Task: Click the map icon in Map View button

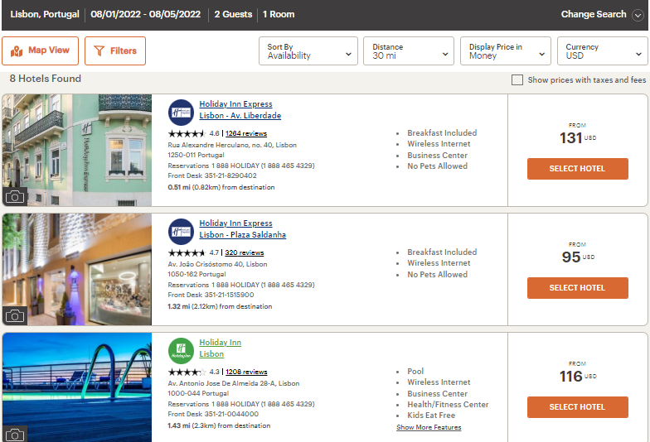Action: [x=17, y=50]
